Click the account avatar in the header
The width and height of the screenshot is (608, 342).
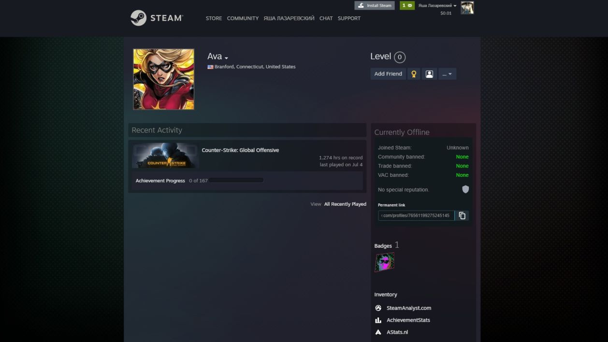[467, 7]
